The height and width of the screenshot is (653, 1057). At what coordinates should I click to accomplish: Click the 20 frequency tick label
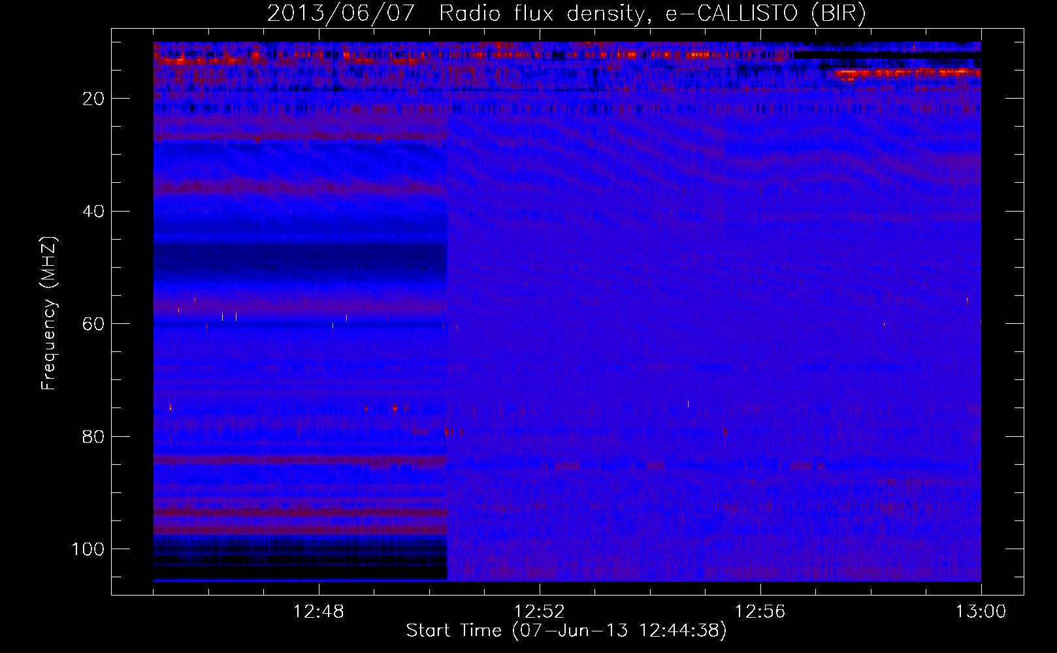(94, 99)
